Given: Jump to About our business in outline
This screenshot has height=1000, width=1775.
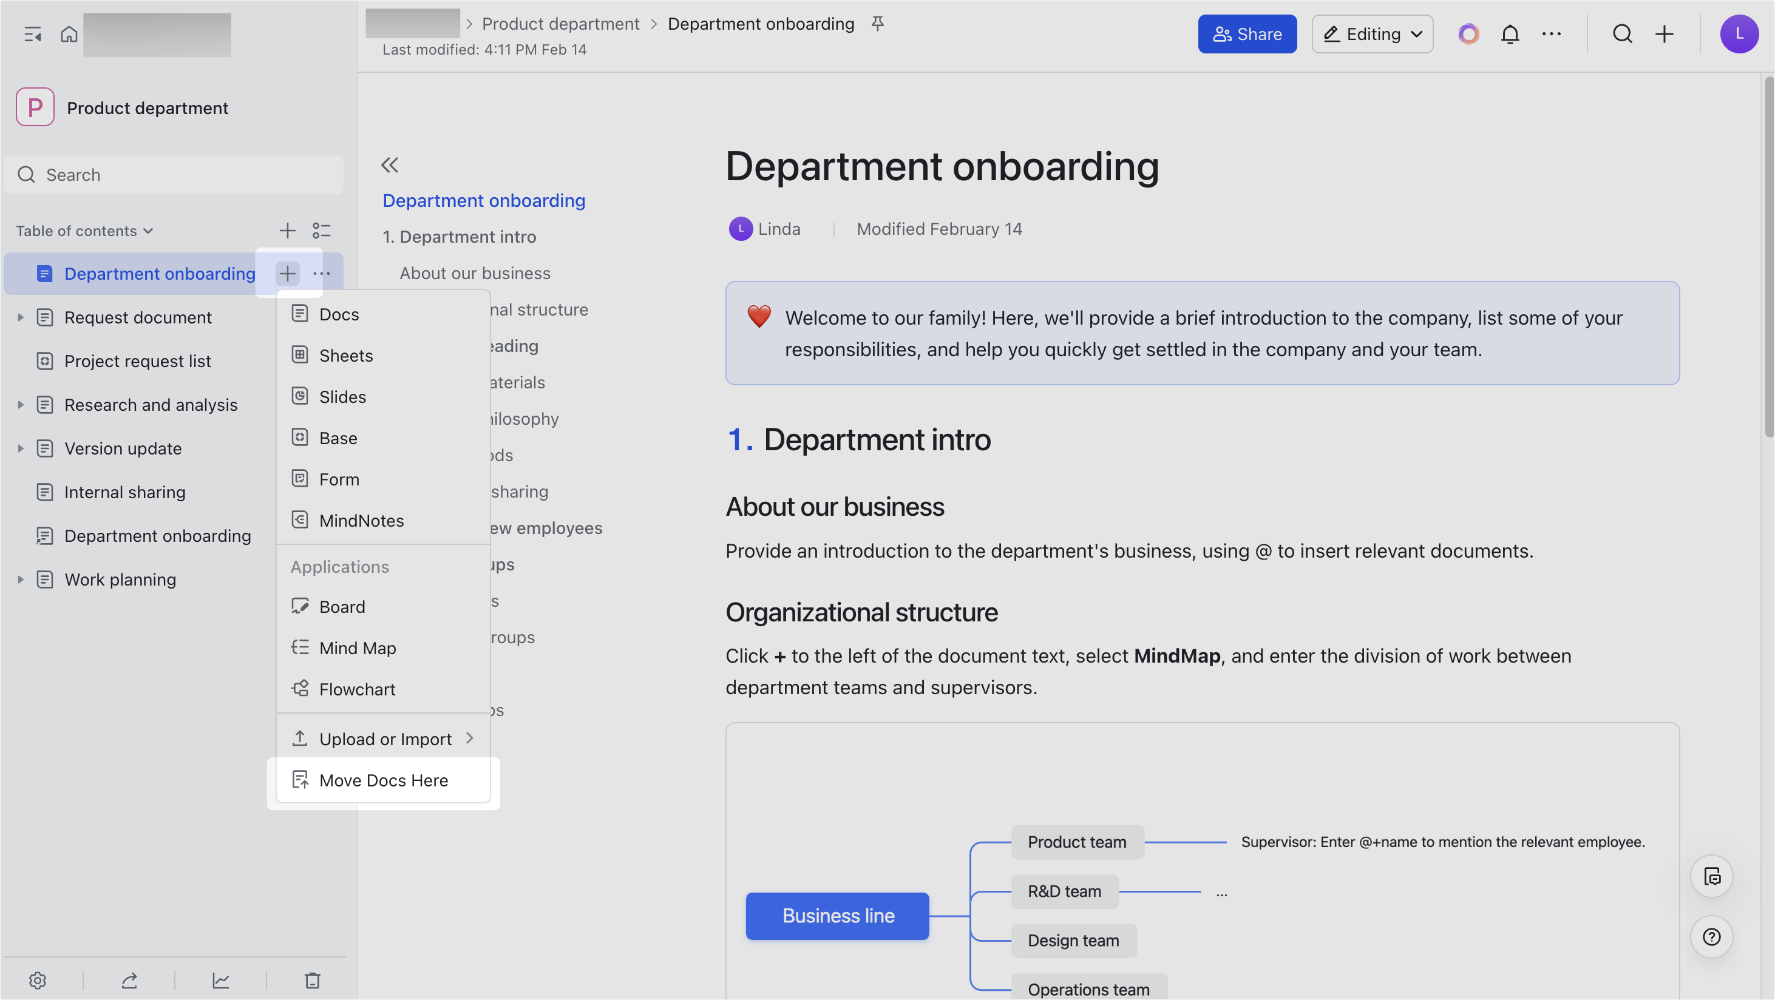Looking at the screenshot, I should pyautogui.click(x=475, y=274).
